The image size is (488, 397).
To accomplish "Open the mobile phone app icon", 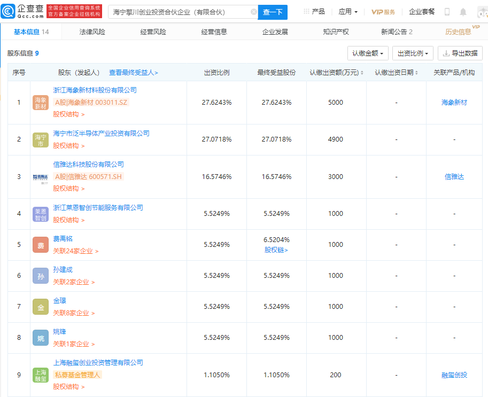I will pyautogui.click(x=447, y=12).
